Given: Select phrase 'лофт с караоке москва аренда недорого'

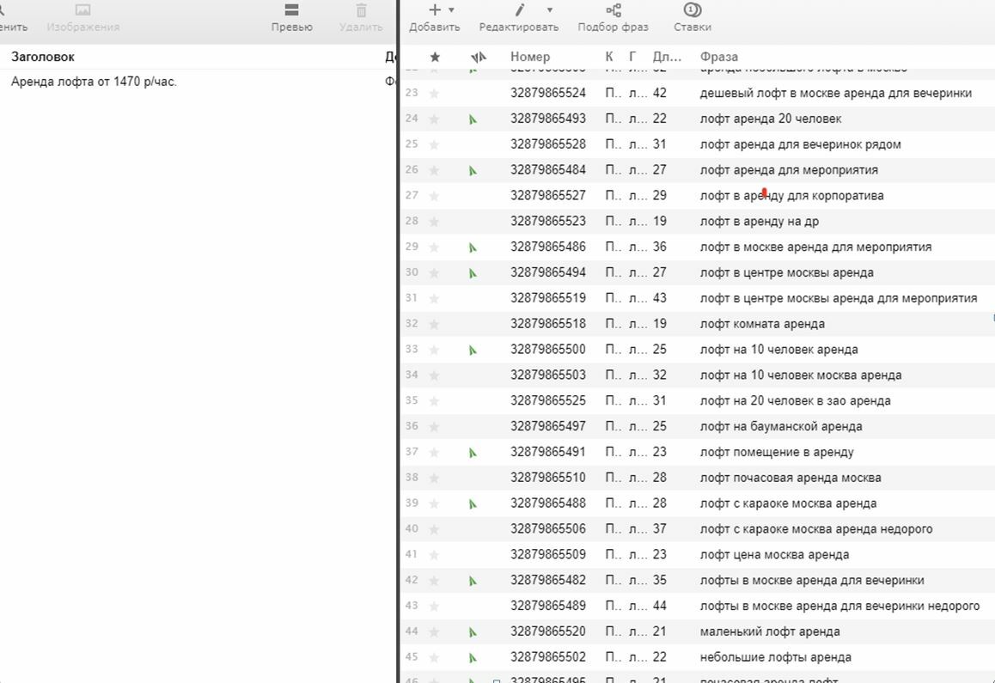Looking at the screenshot, I should [816, 528].
